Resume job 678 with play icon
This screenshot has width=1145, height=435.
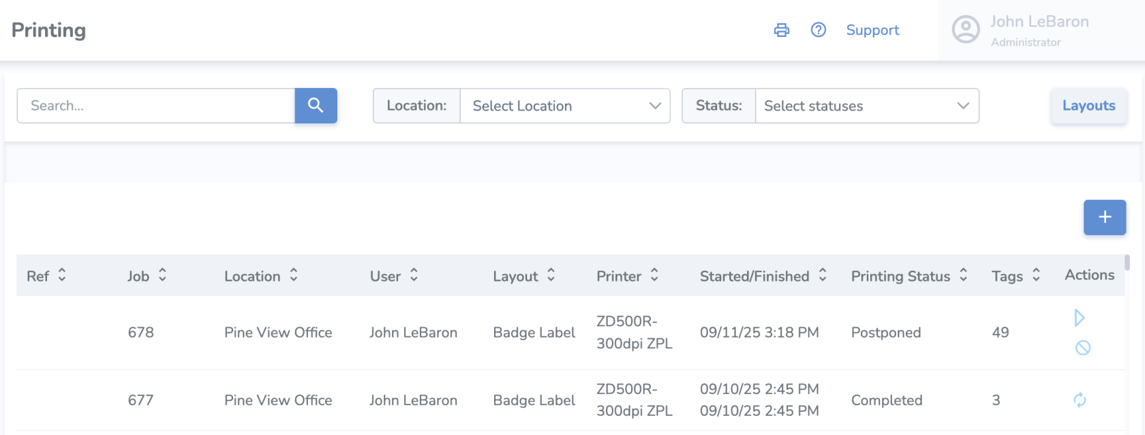click(1079, 318)
